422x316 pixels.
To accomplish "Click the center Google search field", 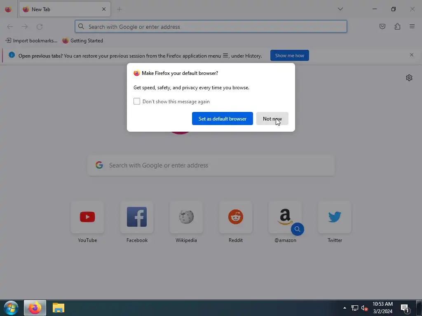I will click(x=211, y=165).
